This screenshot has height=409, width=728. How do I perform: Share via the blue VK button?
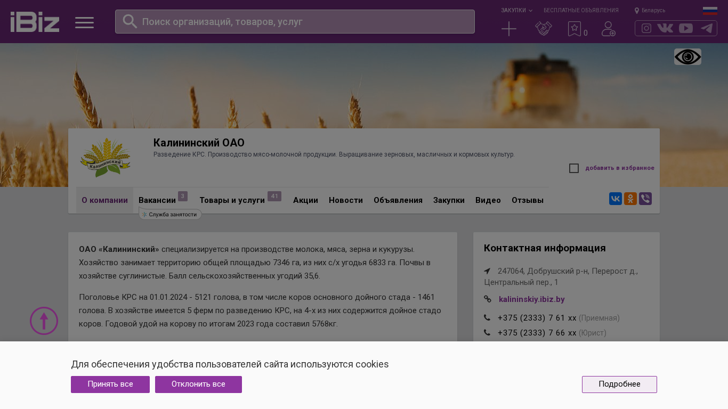(616, 199)
